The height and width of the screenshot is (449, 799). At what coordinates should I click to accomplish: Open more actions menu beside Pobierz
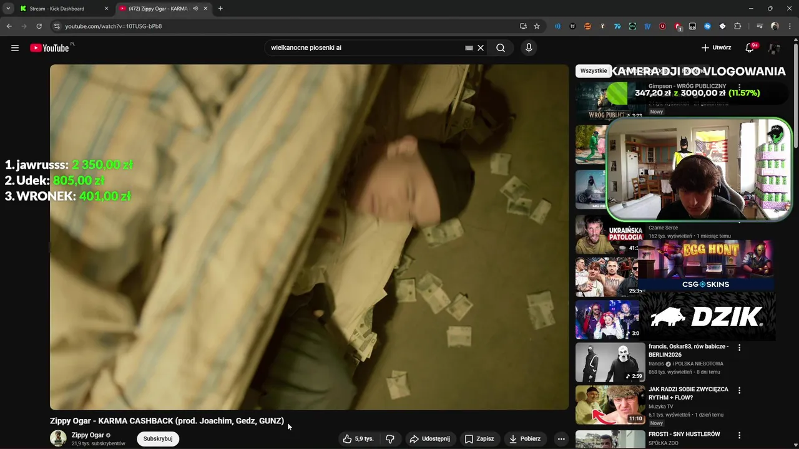coord(561,439)
